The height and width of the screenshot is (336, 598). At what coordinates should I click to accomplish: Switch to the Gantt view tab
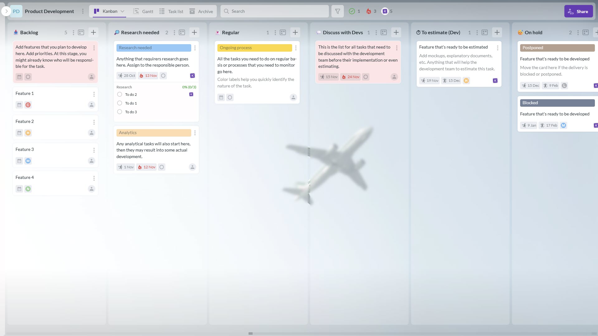(143, 12)
